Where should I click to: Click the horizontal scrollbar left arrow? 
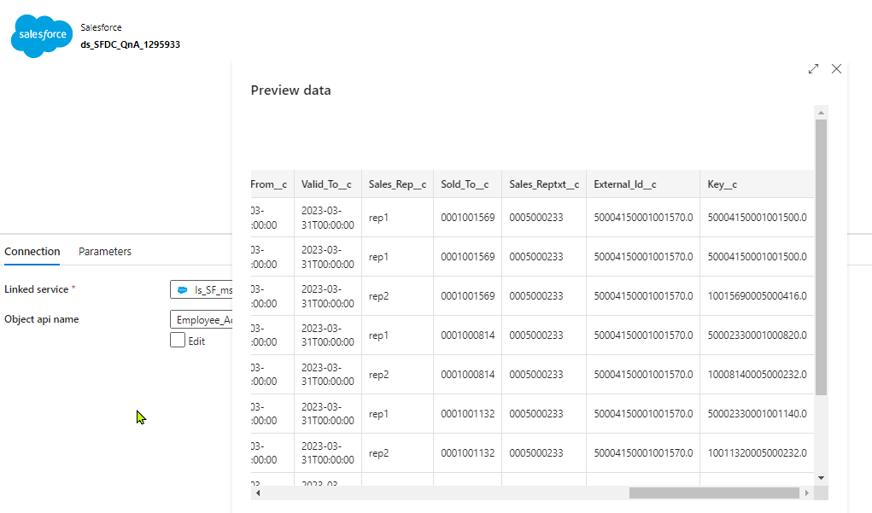click(x=257, y=493)
